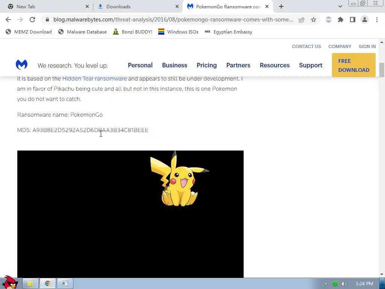Switch to the New Tab tab
Viewport: 385px width, 289px height.
click(x=47, y=7)
